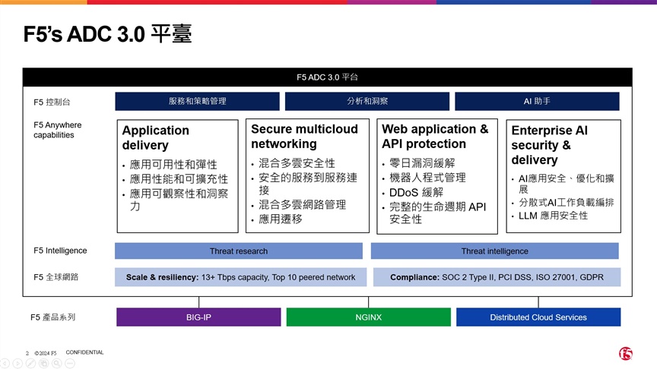
Task: Click the Threat intelligence bar
Action: (x=494, y=251)
